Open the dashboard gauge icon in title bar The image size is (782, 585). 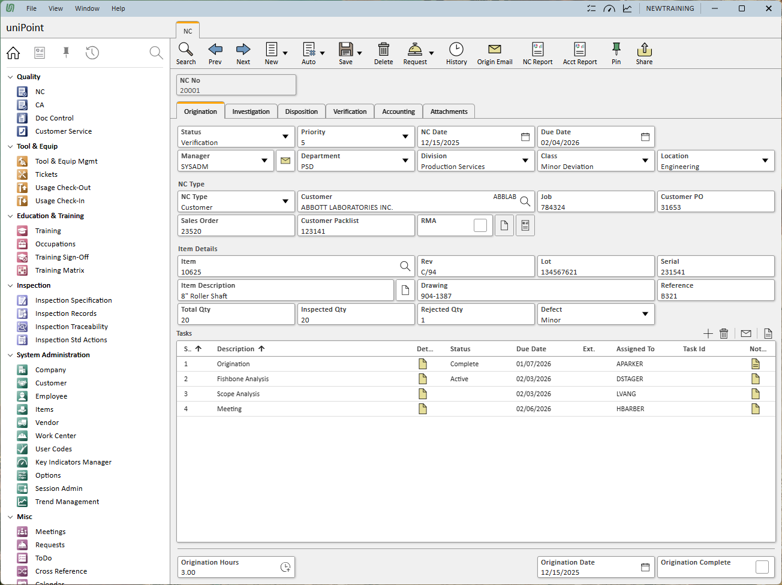[609, 8]
